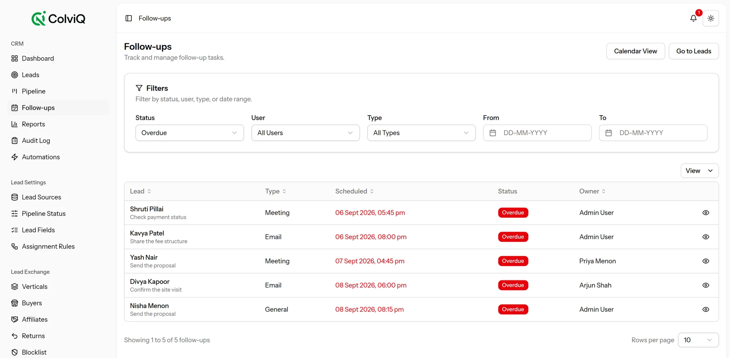Screen dimensions: 730x358
Task: Click the Audit Log clipboard icon
Action: (x=15, y=141)
